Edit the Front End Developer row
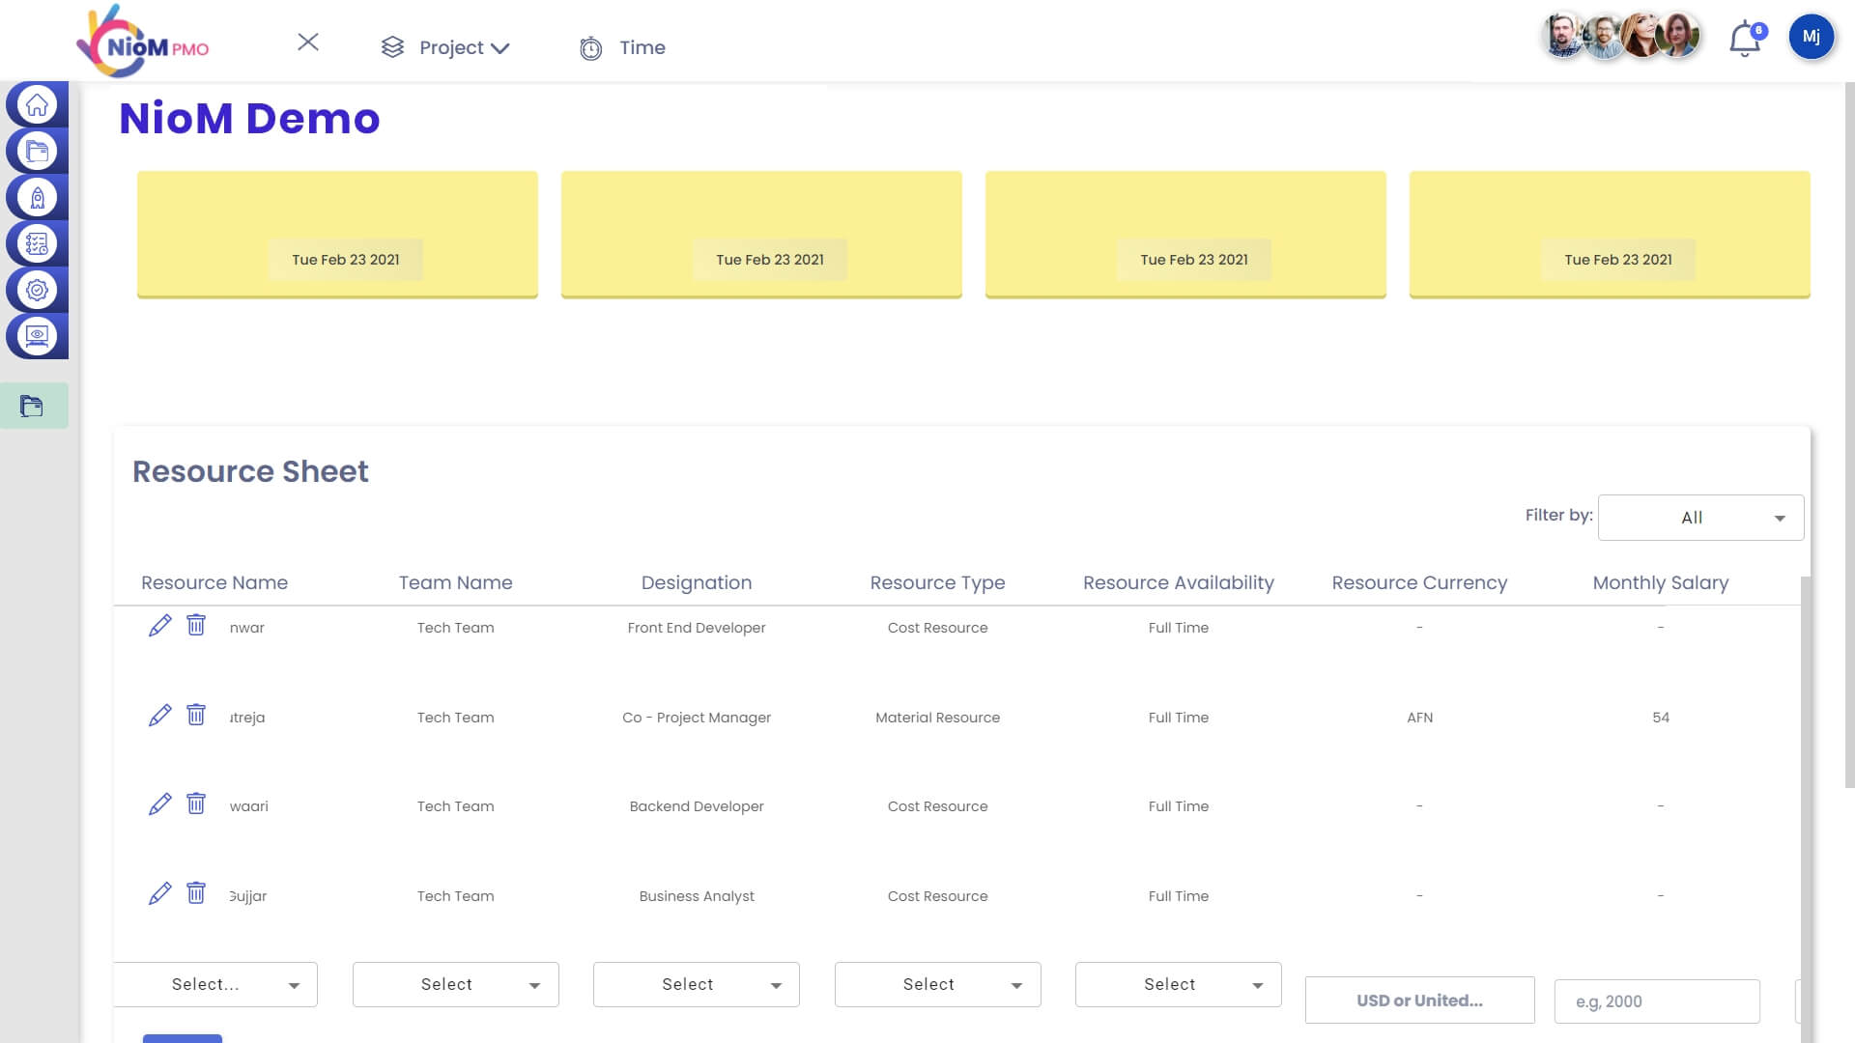Screen dimensions: 1855x1043 click(x=159, y=626)
